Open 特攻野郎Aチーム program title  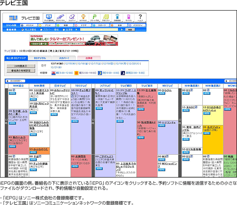(146, 124)
